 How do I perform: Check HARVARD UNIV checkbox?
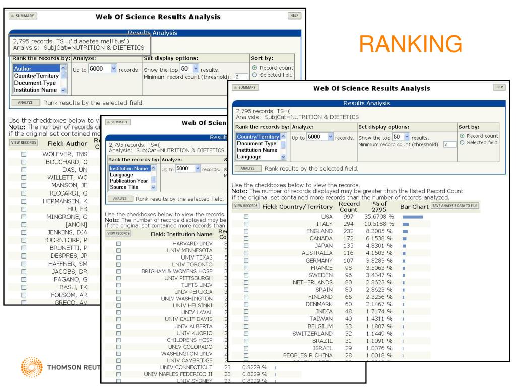[x=118, y=244]
